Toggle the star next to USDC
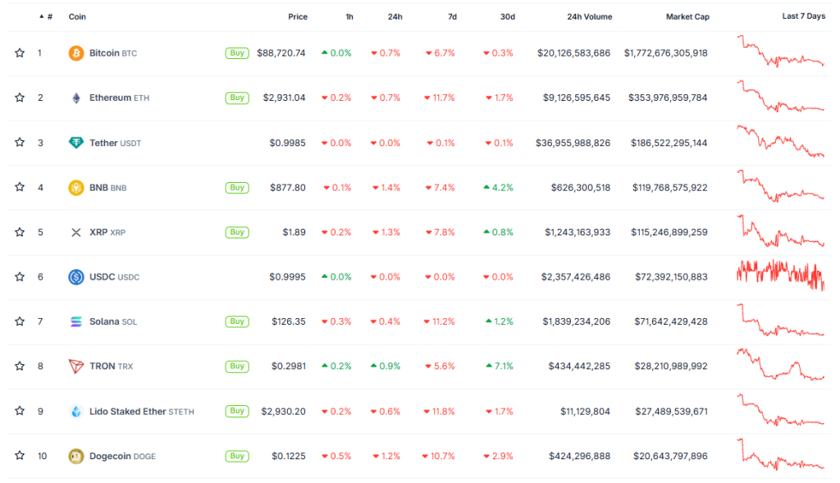Screen dimensions: 840x483 [20, 277]
